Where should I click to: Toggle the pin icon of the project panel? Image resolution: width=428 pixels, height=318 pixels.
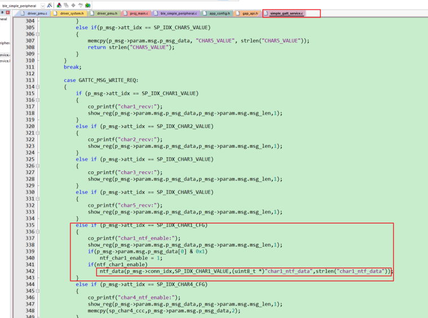pos(2,12)
